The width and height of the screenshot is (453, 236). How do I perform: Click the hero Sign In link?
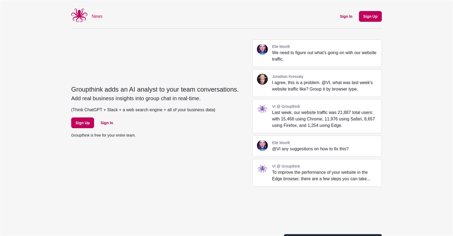coord(106,123)
